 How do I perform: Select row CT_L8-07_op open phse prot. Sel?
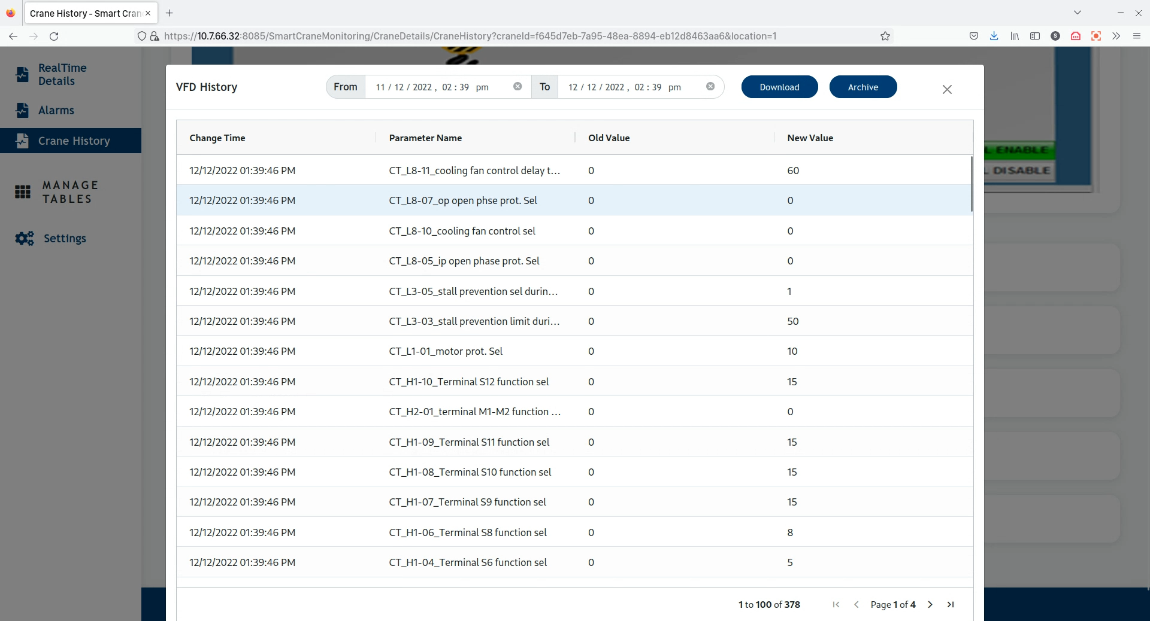(574, 200)
